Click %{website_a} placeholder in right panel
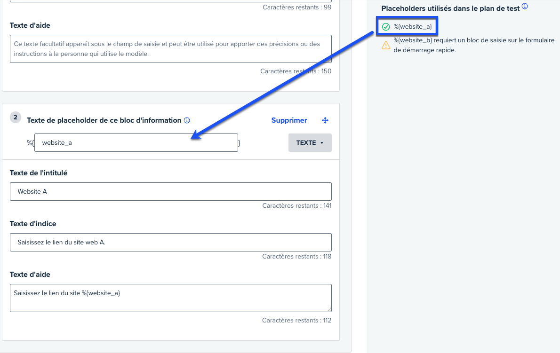The width and height of the screenshot is (560, 353). pyautogui.click(x=413, y=27)
